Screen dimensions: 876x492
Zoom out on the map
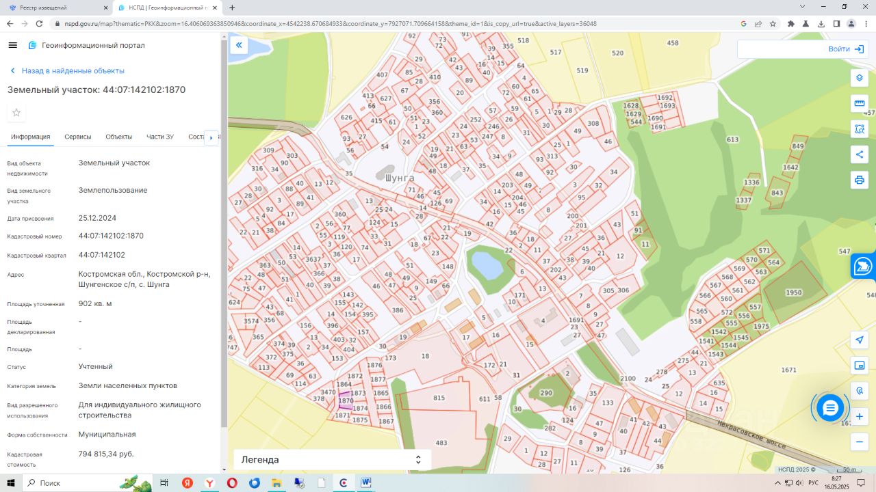(x=860, y=442)
